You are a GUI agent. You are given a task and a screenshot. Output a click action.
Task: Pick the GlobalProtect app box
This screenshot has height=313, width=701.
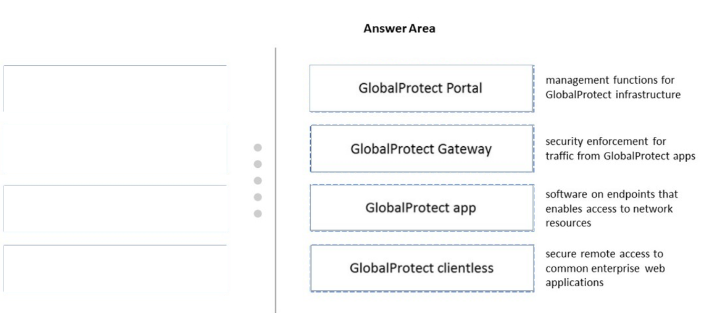pyautogui.click(x=421, y=208)
